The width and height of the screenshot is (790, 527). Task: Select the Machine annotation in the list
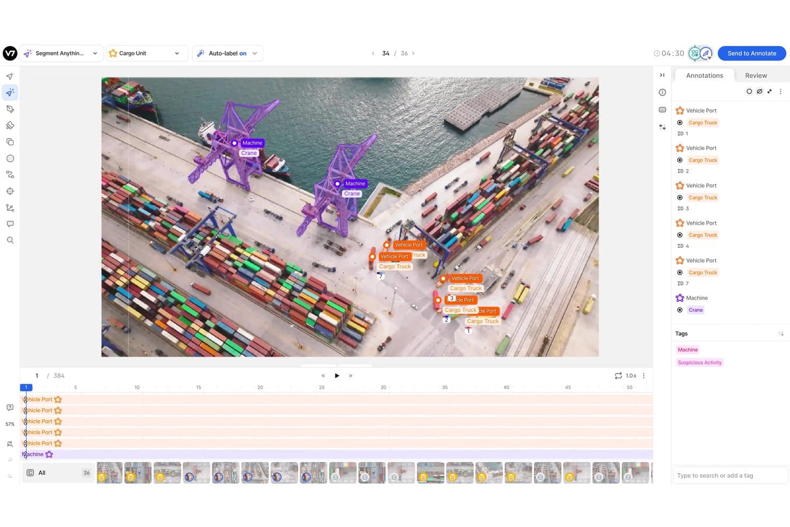pyautogui.click(x=697, y=298)
